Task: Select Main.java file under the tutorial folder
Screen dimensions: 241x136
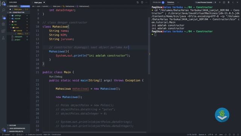Action: [x=18, y=34]
